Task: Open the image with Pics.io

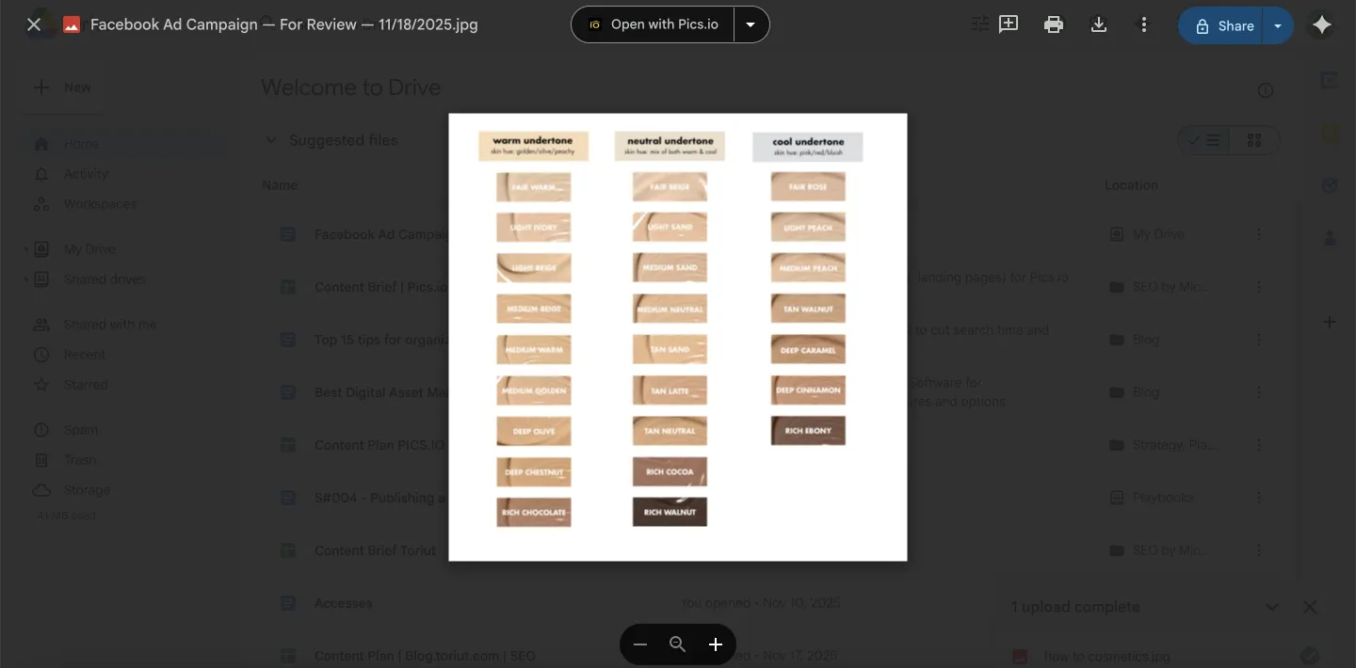Action: [653, 24]
